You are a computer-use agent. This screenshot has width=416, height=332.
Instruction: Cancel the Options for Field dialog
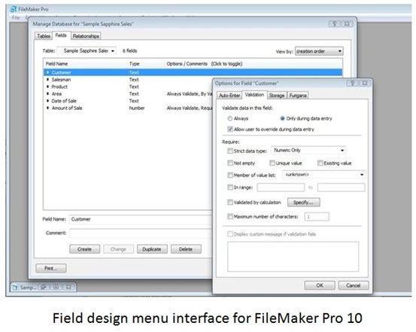[x=354, y=285]
